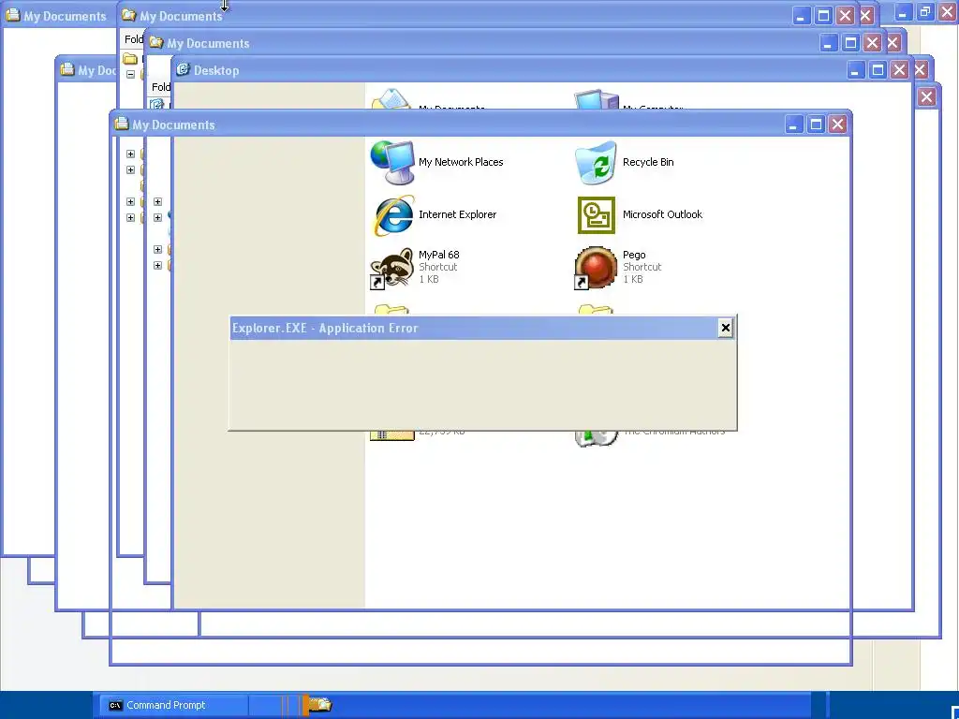
Task: Select the Pego red ball shortcut
Action: [x=596, y=267]
